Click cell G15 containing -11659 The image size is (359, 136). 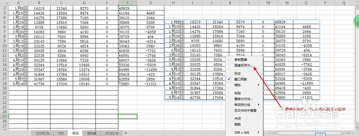click(x=150, y=70)
